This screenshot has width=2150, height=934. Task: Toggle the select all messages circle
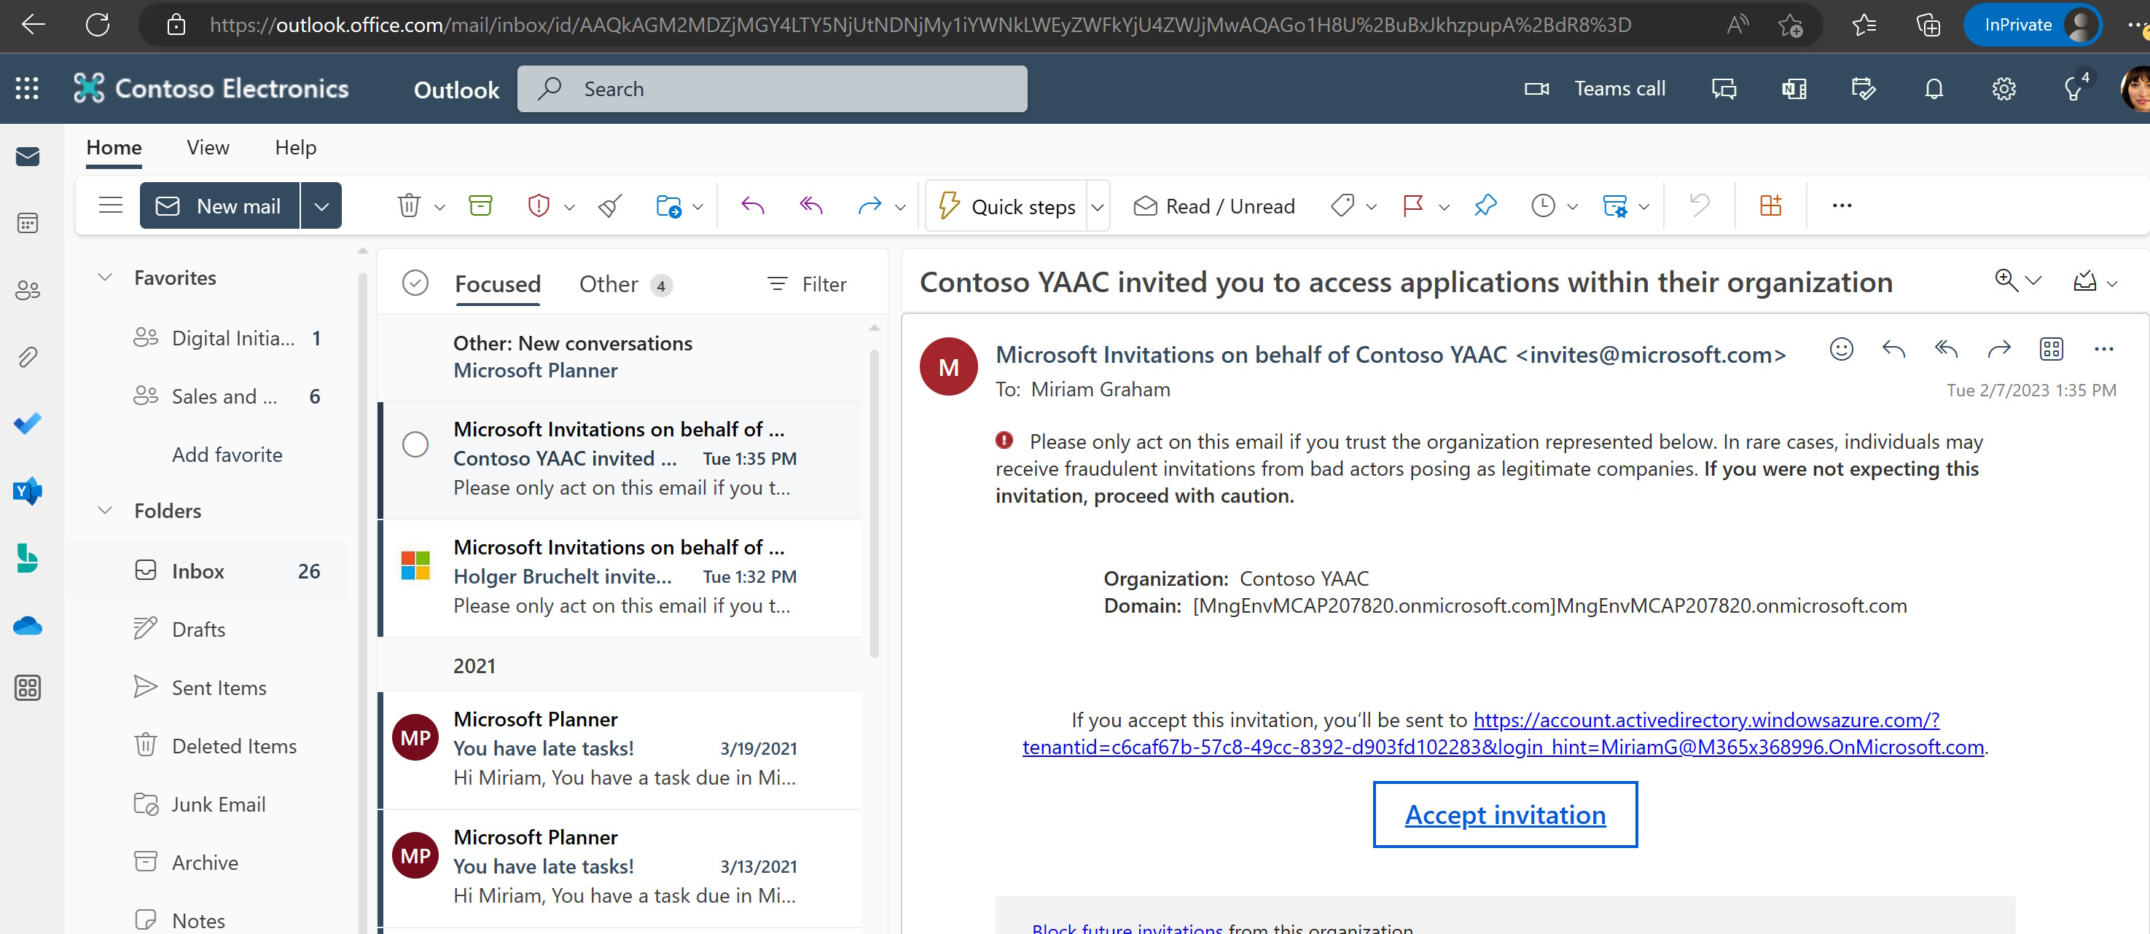click(x=415, y=284)
